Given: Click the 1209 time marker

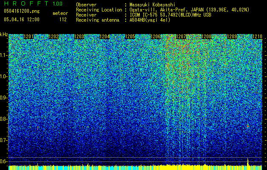Looking at the screenshot, I should (232, 37).
